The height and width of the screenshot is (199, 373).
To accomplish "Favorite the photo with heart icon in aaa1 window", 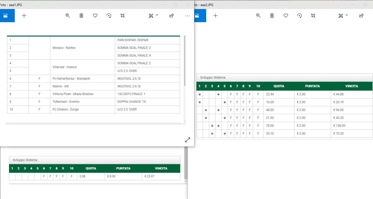I will pyautogui.click(x=95, y=16).
